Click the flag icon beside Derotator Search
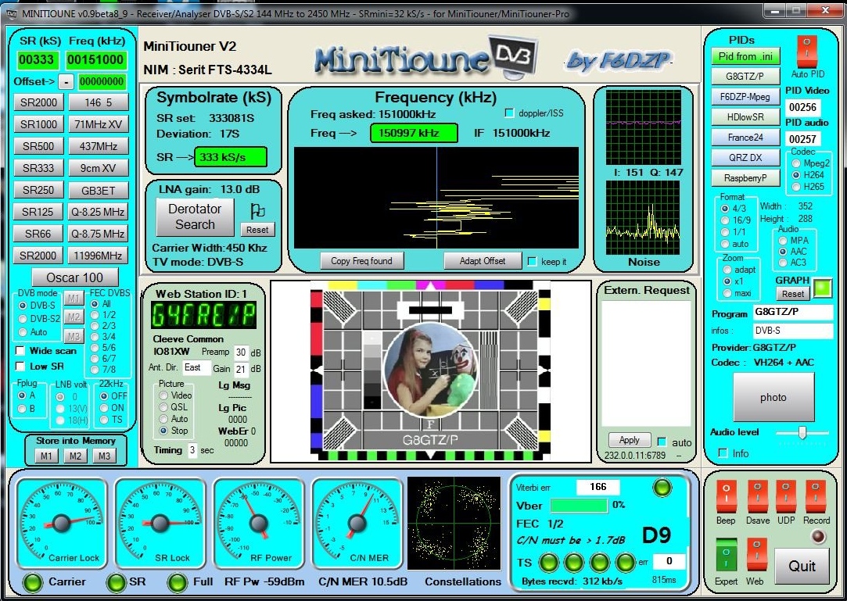This screenshot has height=601, width=847. 257,210
